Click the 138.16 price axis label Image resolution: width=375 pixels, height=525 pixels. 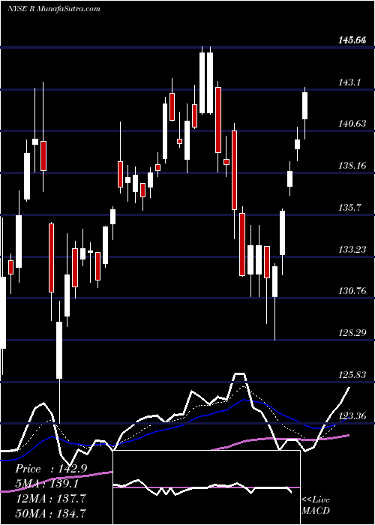352,166
